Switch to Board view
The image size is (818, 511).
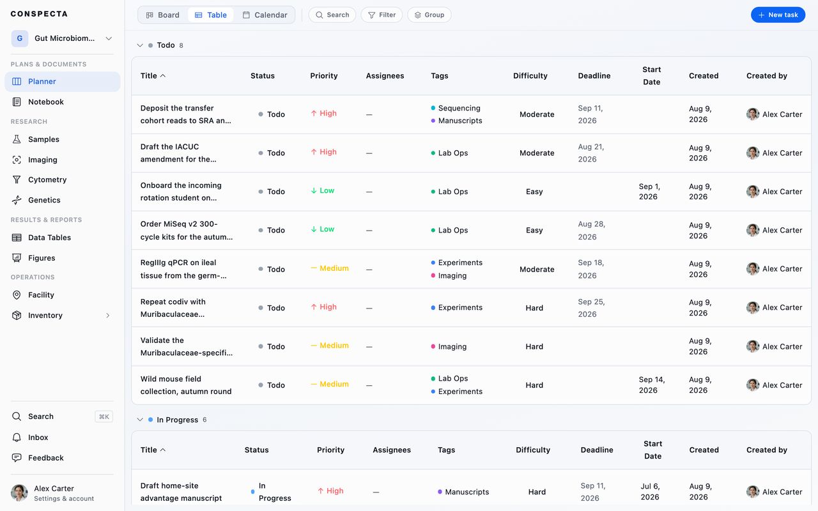pos(163,15)
